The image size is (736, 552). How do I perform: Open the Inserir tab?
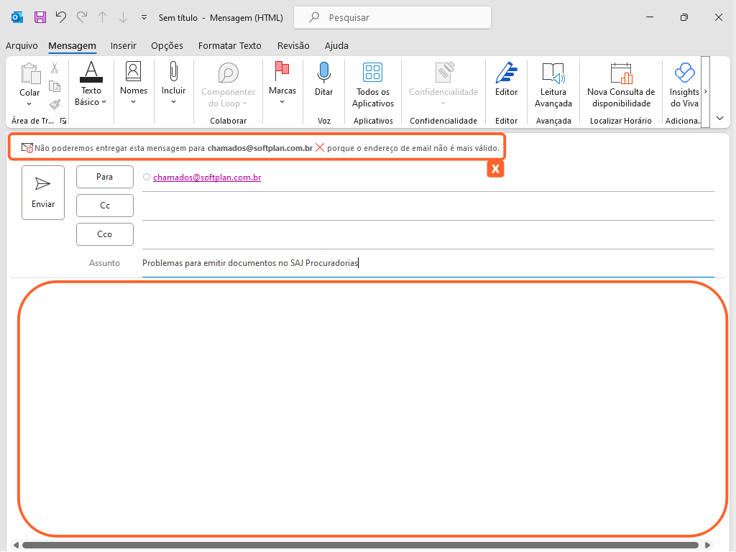(x=124, y=45)
